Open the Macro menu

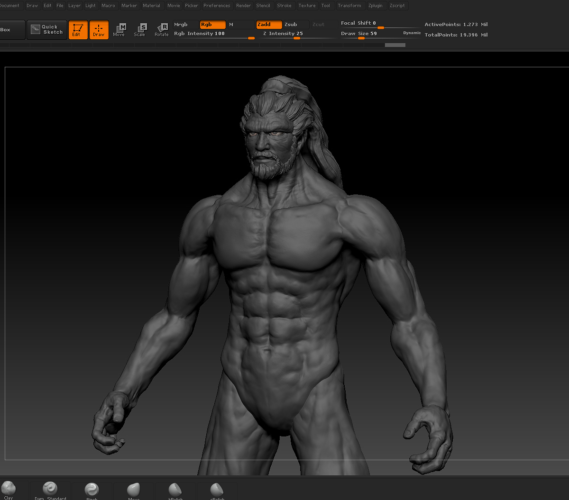108,6
